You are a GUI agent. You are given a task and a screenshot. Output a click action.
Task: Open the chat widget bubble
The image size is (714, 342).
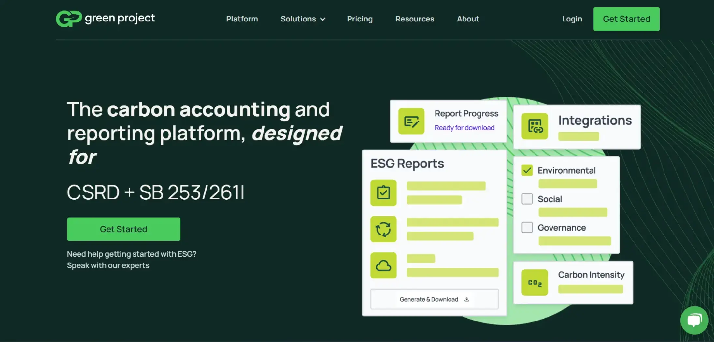[x=694, y=320]
